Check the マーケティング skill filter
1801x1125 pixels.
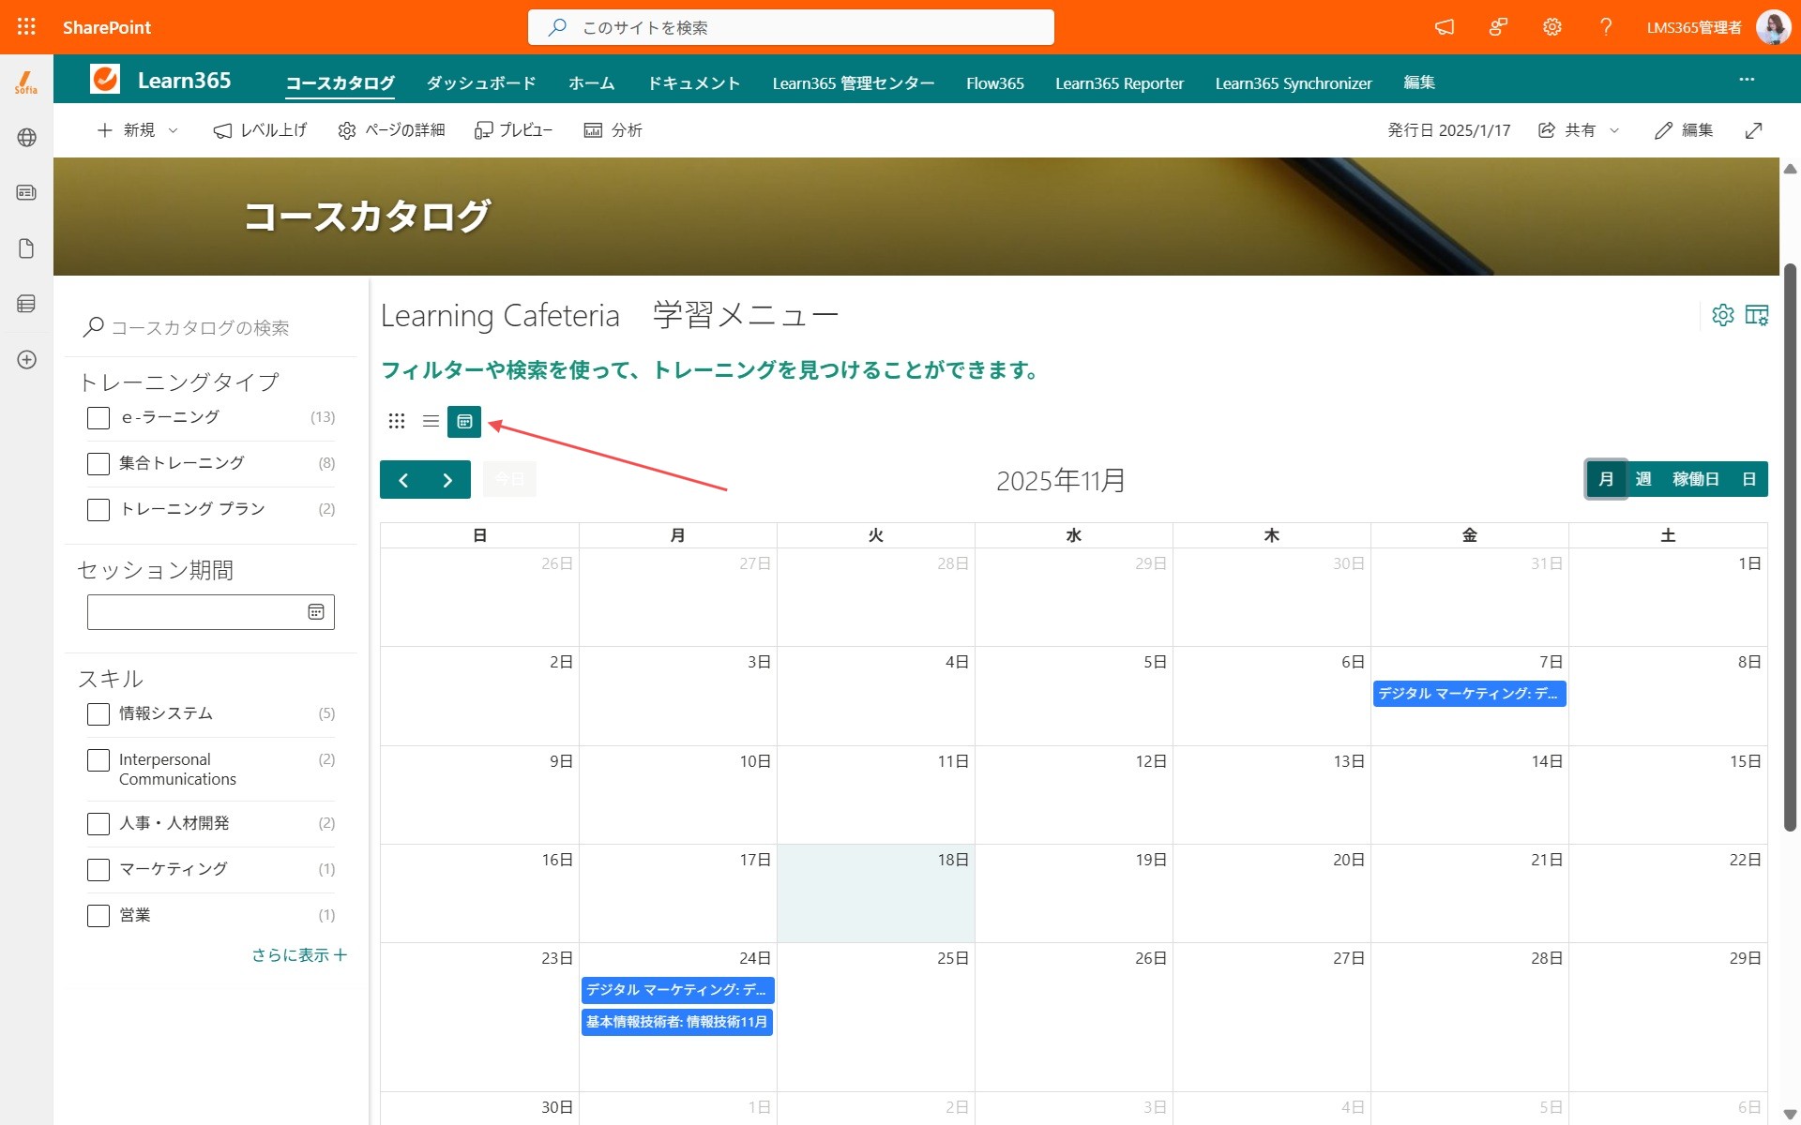coord(98,870)
